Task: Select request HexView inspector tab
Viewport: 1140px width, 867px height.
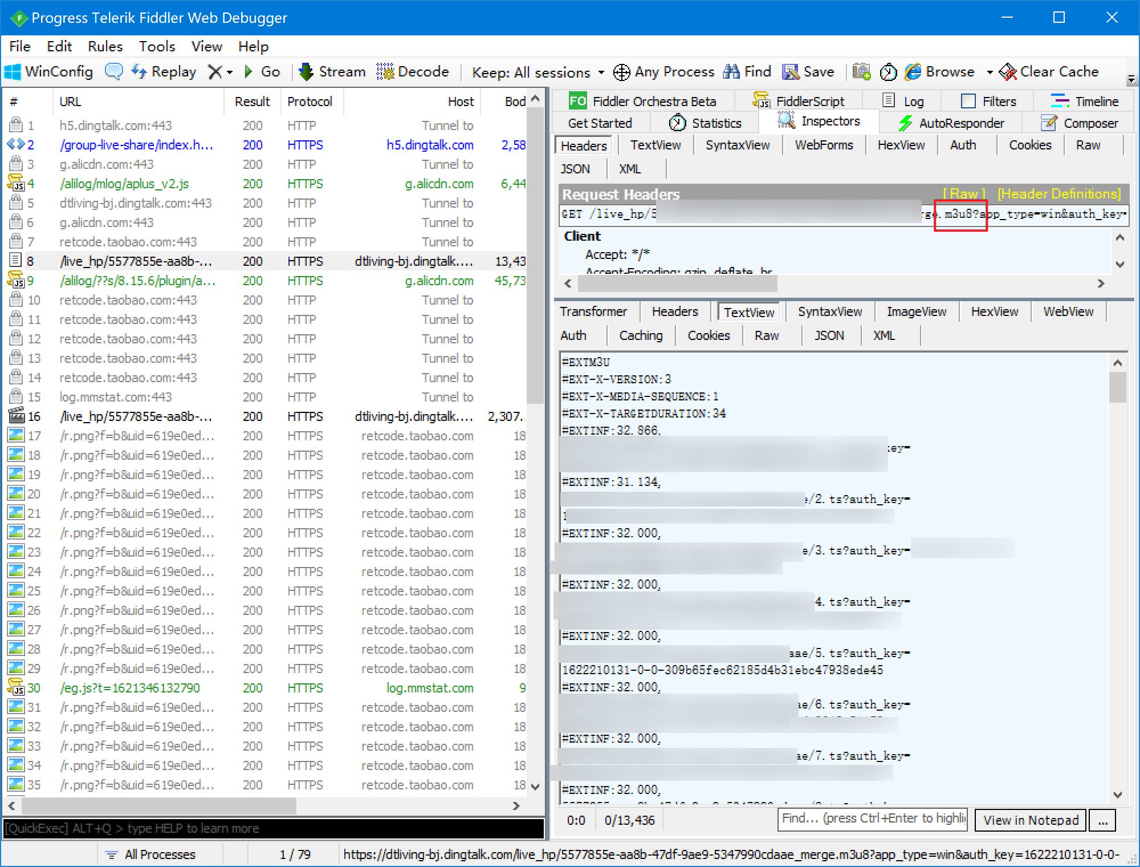Action: pyautogui.click(x=901, y=145)
